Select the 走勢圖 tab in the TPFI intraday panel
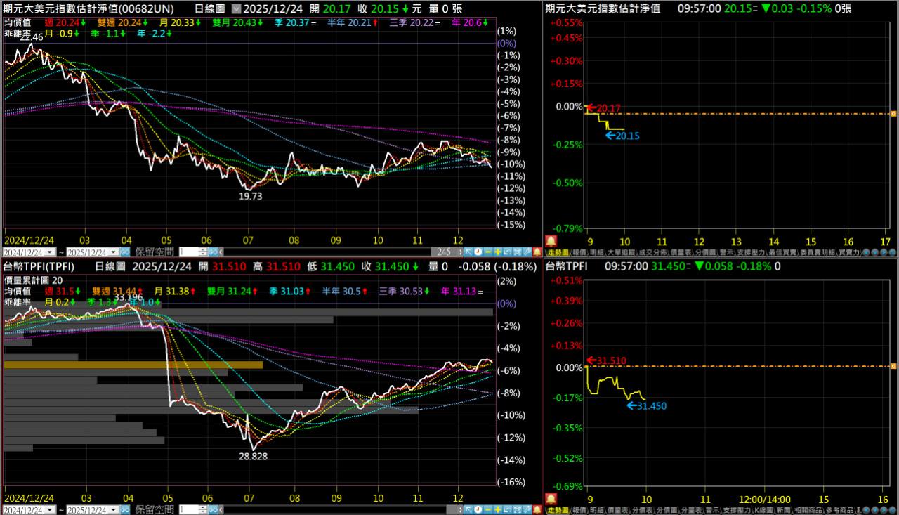The height and width of the screenshot is (515, 899). [558, 509]
